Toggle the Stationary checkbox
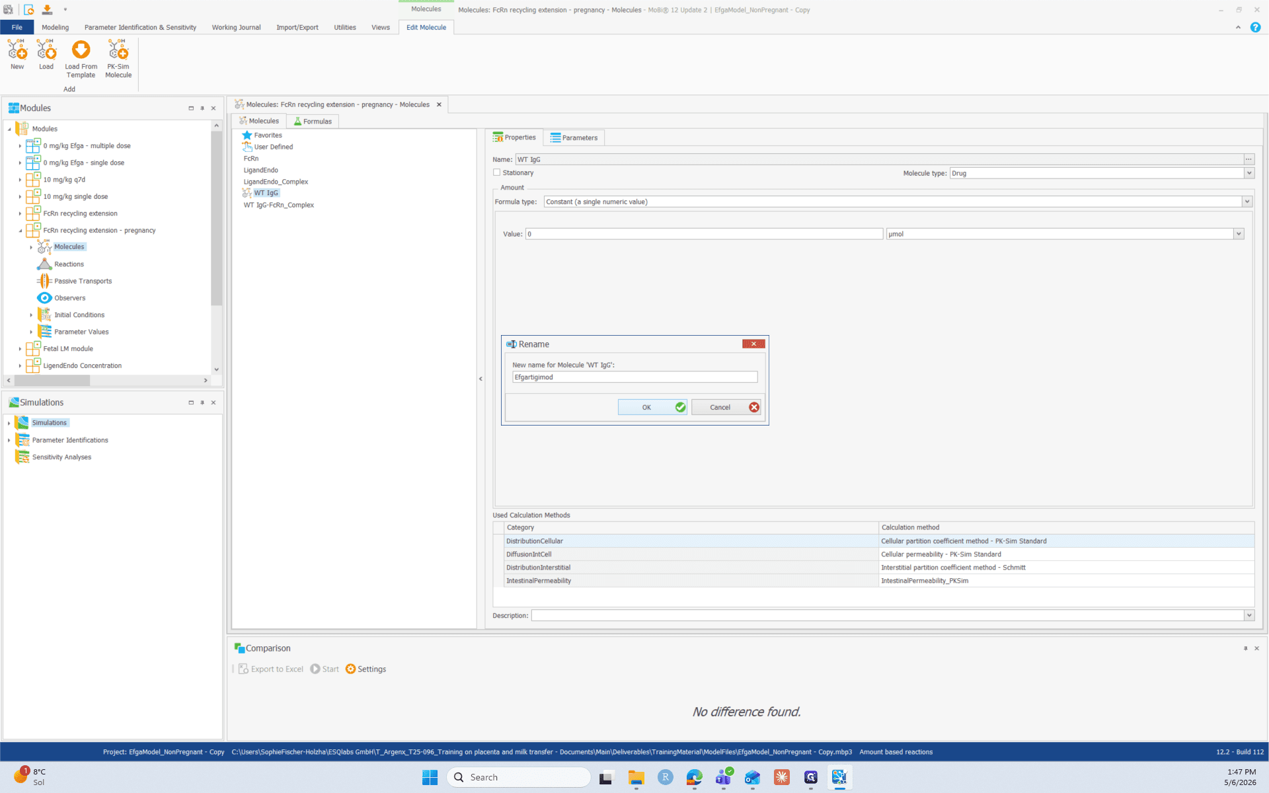Viewport: 1269px width, 793px height. tap(496, 172)
